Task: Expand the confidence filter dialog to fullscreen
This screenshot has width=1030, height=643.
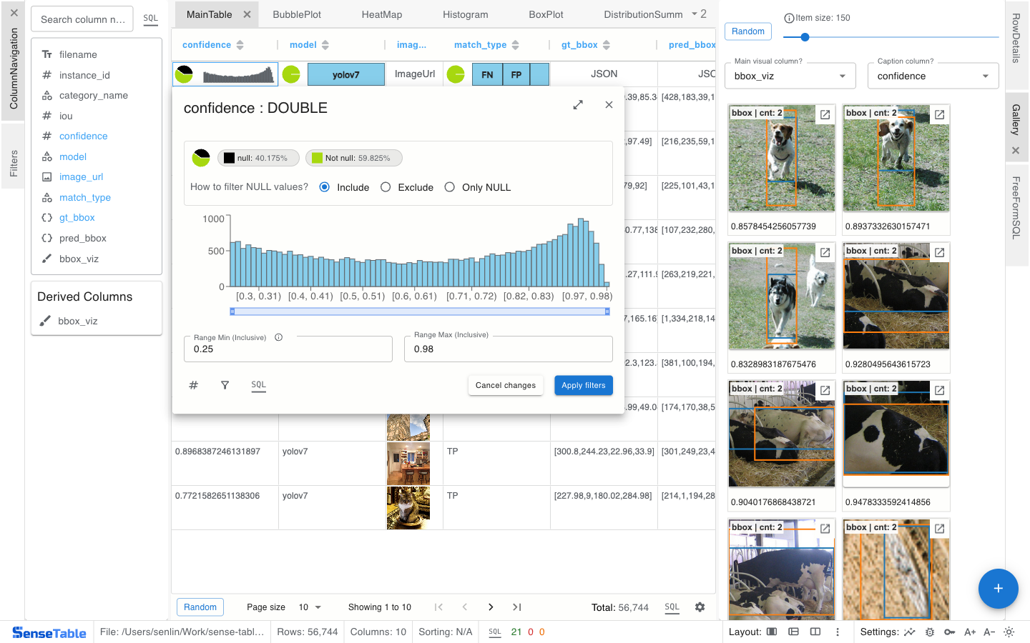Action: (x=578, y=105)
